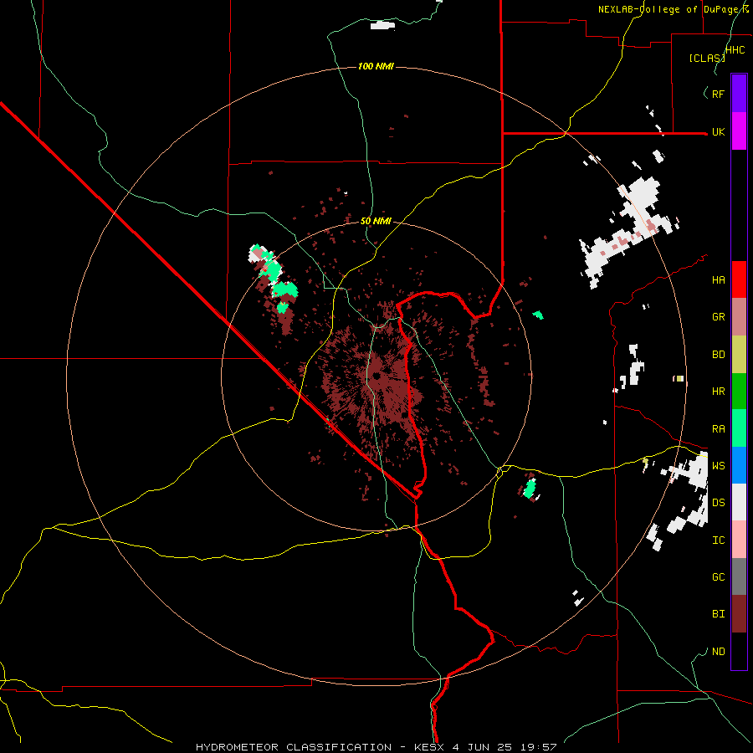Select the GR dusty pink legend swatch
The height and width of the screenshot is (753, 753).
739,317
